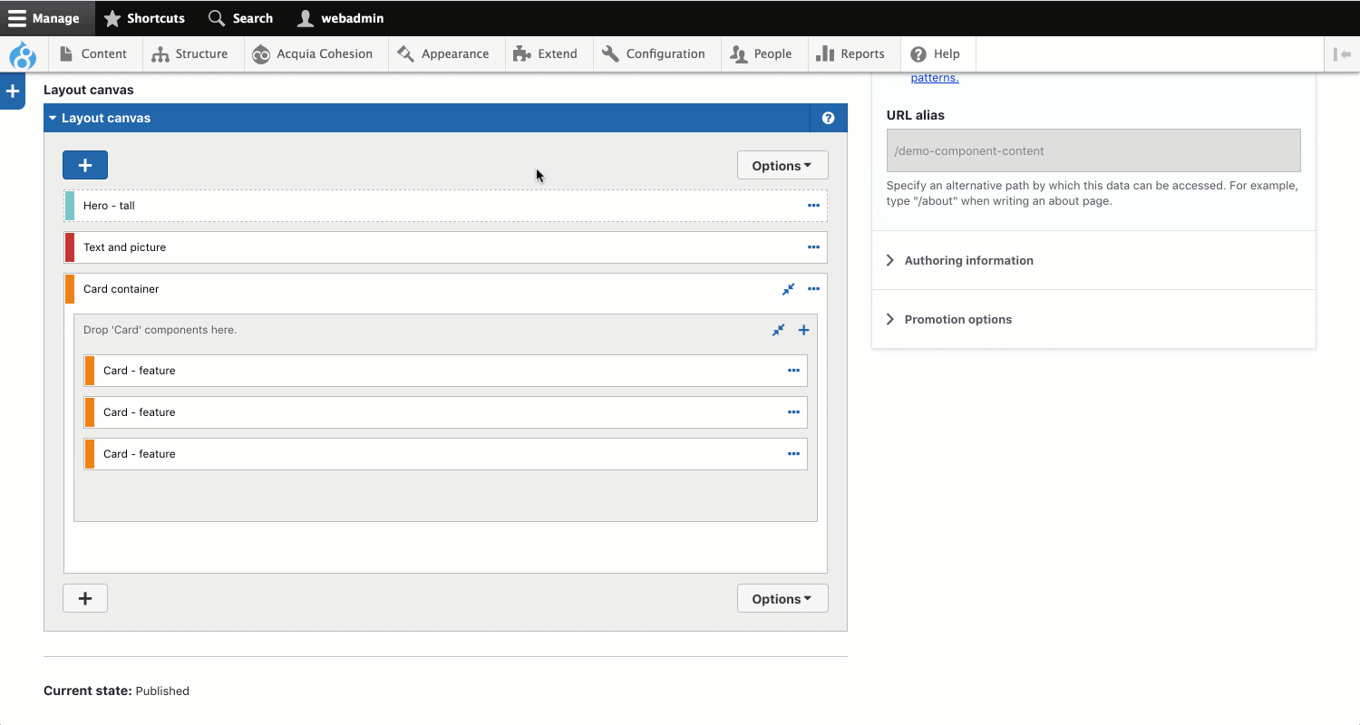Image resolution: width=1360 pixels, height=725 pixels.
Task: Click the webadmin user link
Action: point(342,18)
